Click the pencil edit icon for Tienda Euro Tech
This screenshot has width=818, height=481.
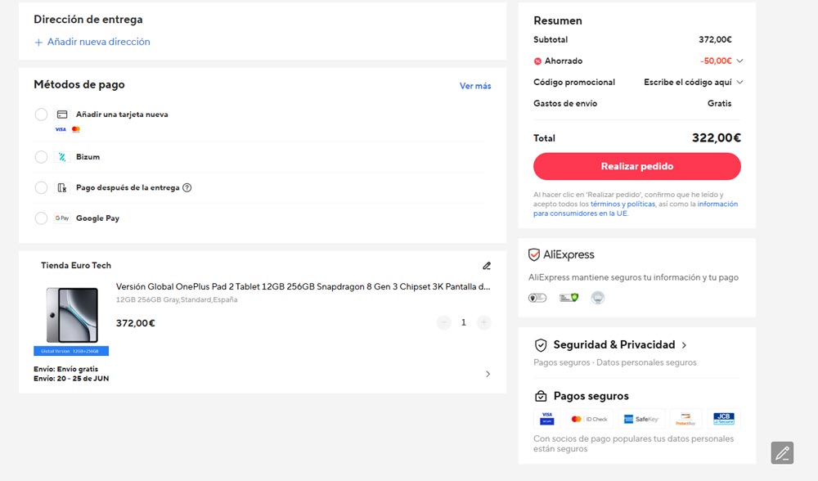coord(486,266)
